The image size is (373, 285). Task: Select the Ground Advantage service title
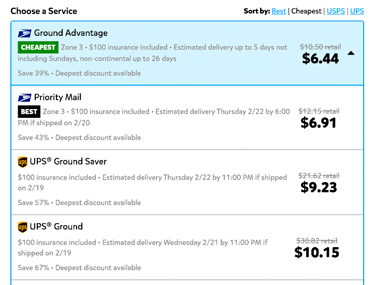(70, 33)
